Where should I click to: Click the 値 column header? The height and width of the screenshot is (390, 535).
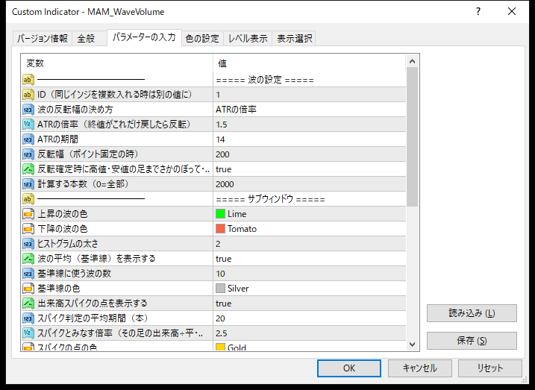310,63
